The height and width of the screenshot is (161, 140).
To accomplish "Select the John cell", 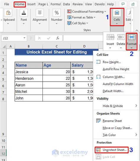I will pyautogui.click(x=29, y=98).
